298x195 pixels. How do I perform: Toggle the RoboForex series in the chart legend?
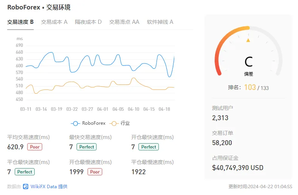coord(88,124)
